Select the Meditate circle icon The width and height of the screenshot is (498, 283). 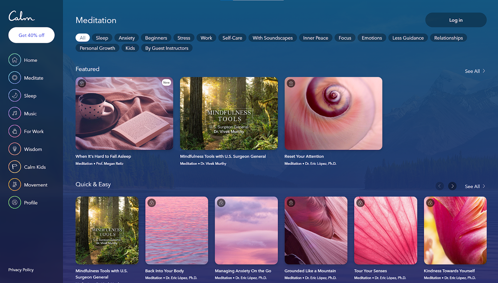click(15, 78)
